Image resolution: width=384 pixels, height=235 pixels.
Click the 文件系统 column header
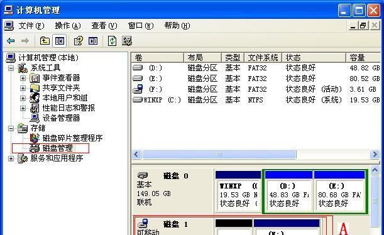click(x=263, y=58)
